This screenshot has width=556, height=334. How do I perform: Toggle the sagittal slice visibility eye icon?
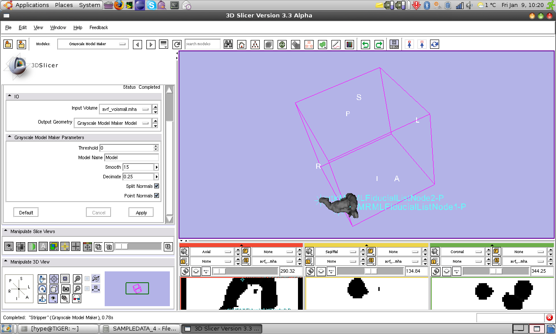coord(321,271)
